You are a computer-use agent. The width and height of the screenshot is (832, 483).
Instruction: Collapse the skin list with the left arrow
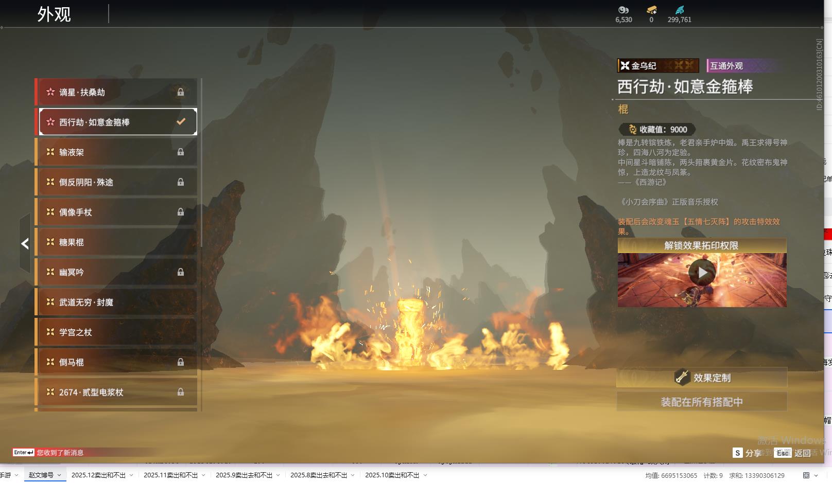pos(25,243)
